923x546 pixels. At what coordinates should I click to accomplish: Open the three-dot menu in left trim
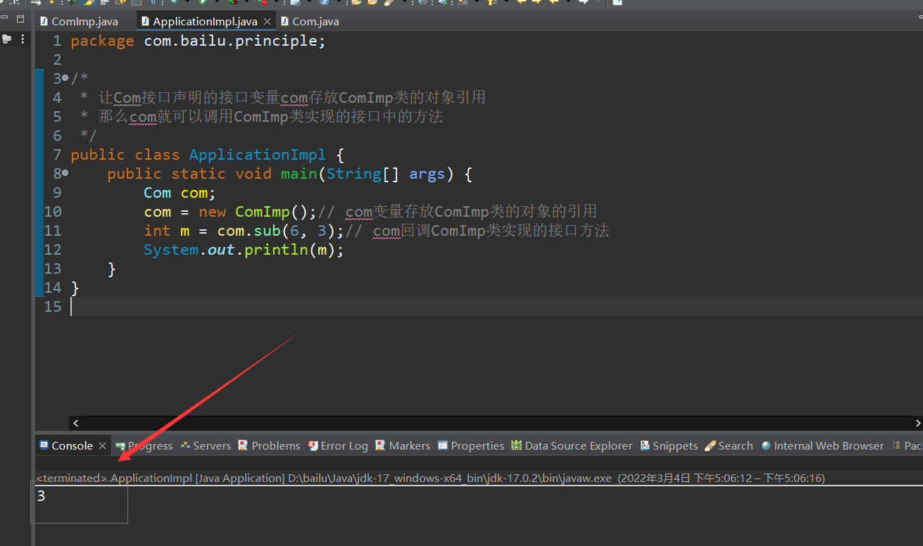point(23,39)
